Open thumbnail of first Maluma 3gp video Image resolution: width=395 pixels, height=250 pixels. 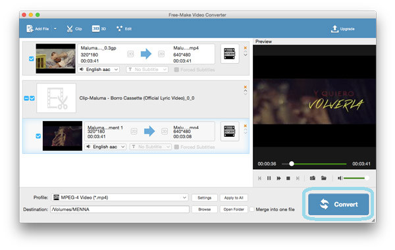point(55,59)
